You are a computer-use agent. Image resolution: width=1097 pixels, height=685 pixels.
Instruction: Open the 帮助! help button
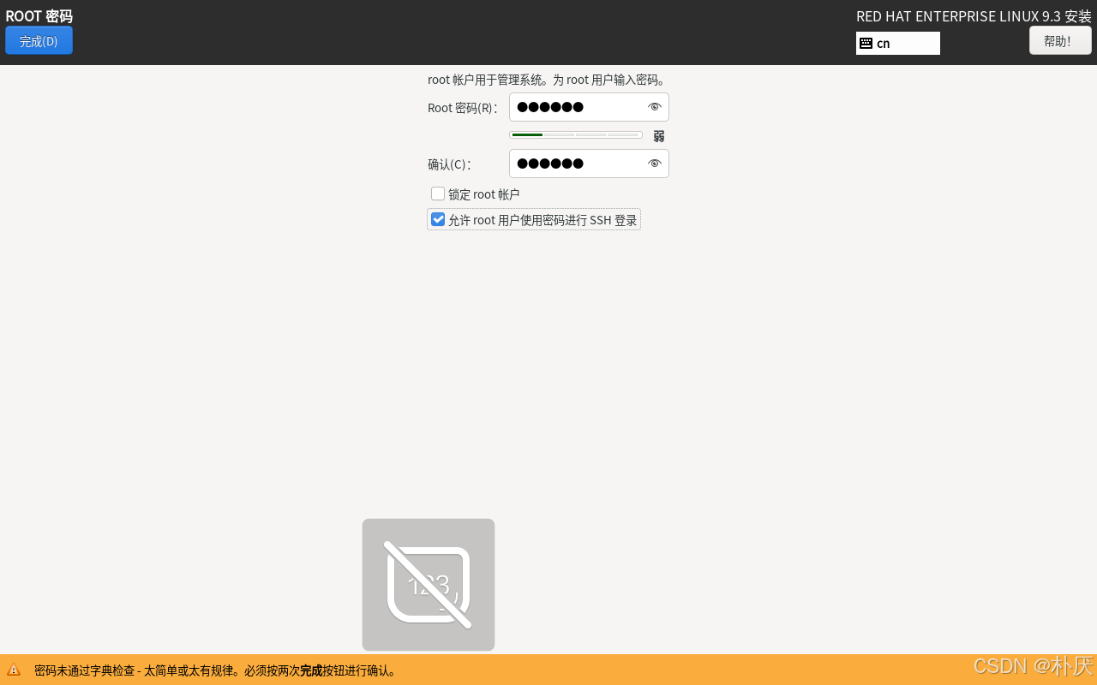point(1060,40)
